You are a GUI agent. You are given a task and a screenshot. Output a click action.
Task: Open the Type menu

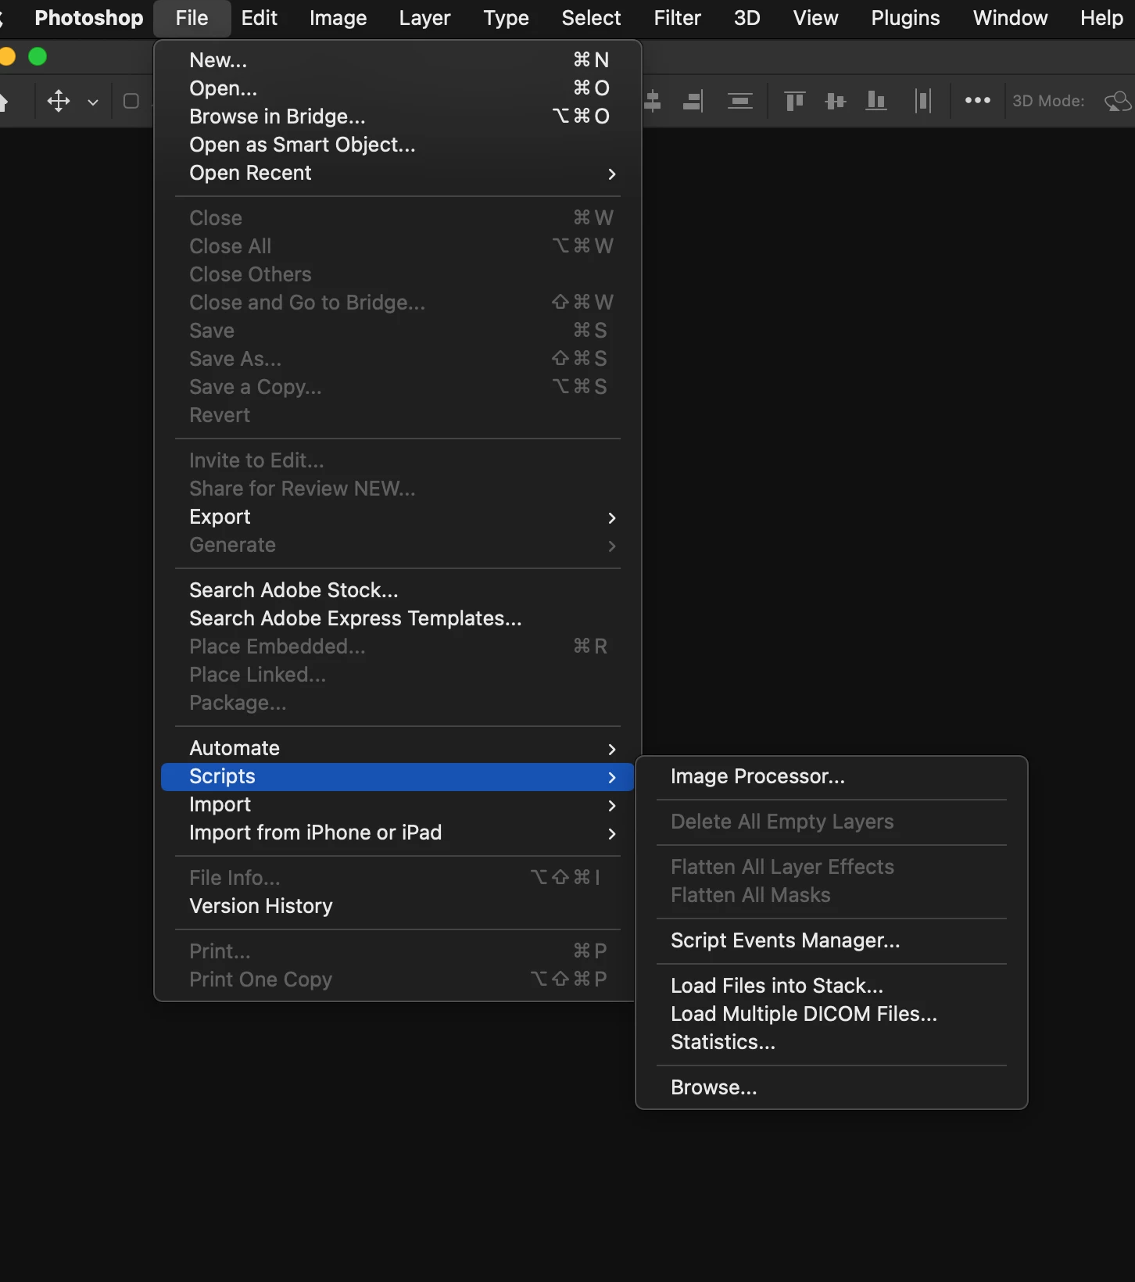click(x=506, y=18)
